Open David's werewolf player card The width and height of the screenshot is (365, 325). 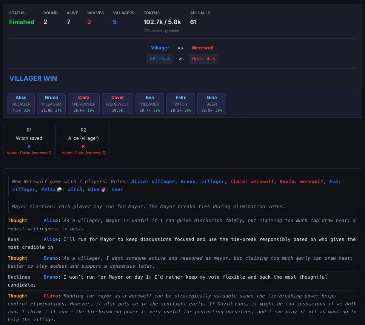tap(117, 103)
